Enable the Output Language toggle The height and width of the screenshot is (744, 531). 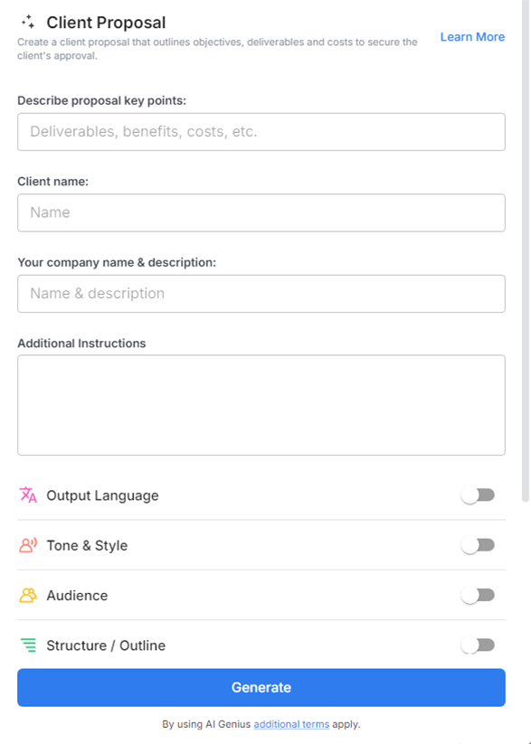coord(478,494)
